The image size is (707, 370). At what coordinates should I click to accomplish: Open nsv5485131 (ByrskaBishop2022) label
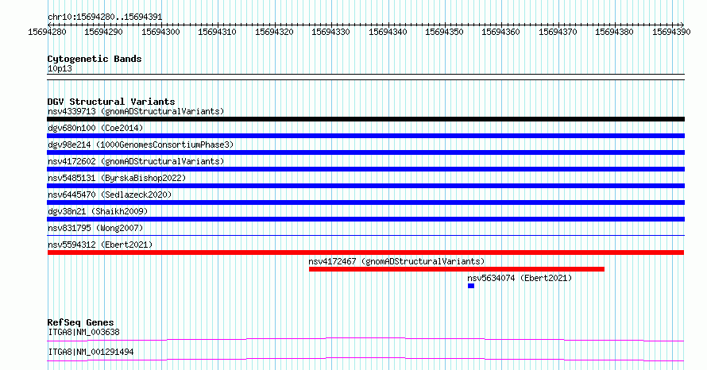click(x=117, y=178)
